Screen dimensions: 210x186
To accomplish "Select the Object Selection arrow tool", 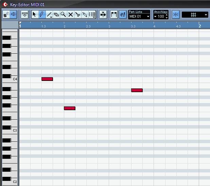I will coord(34,15).
